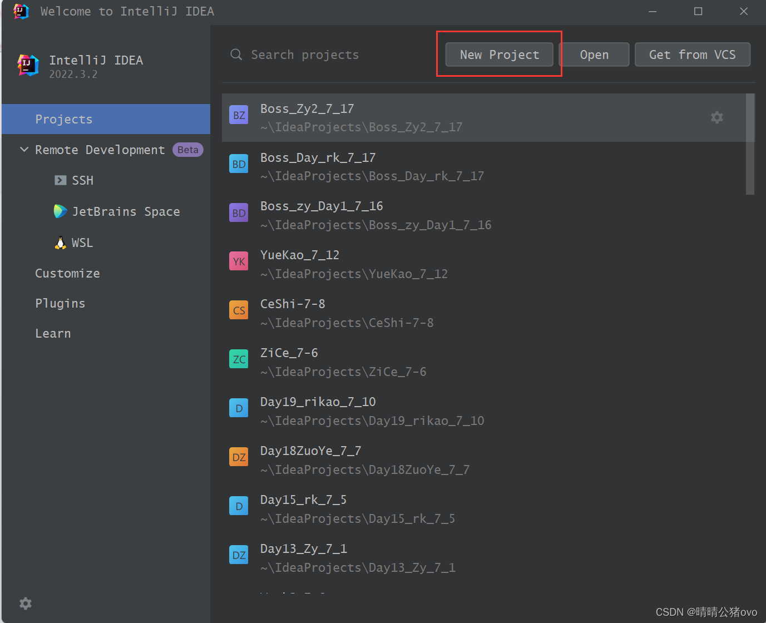
Task: Open project Day15_rk_7_5
Action: tap(484, 509)
